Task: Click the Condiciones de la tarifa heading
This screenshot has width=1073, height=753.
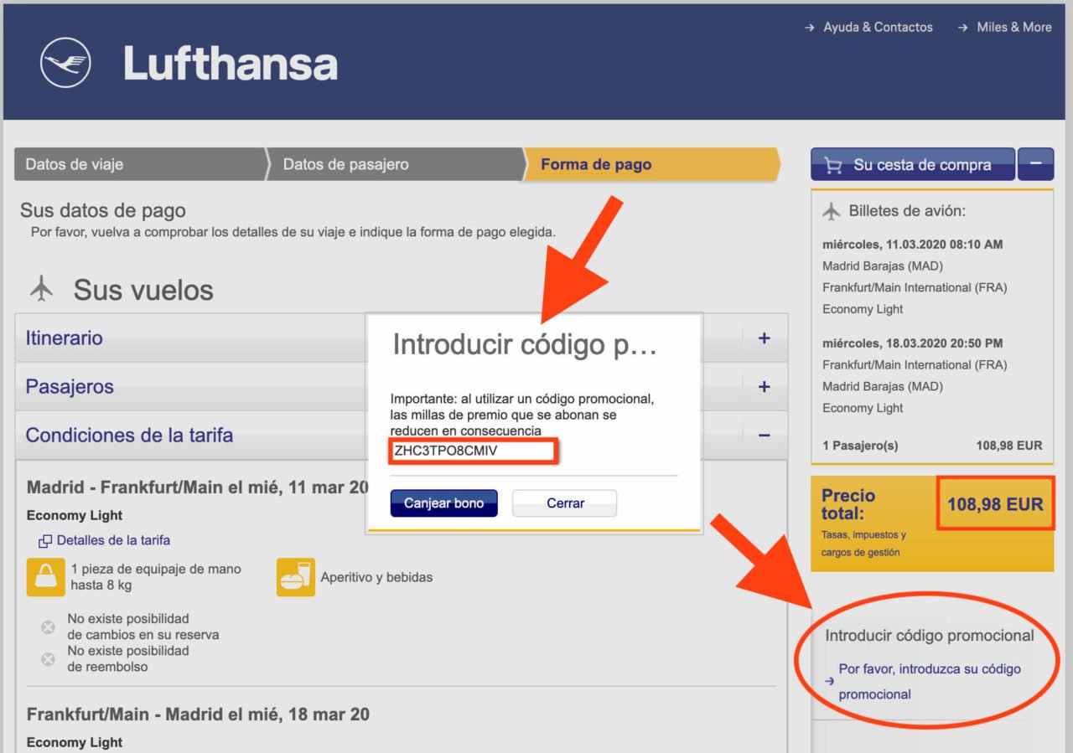Action: (x=130, y=436)
